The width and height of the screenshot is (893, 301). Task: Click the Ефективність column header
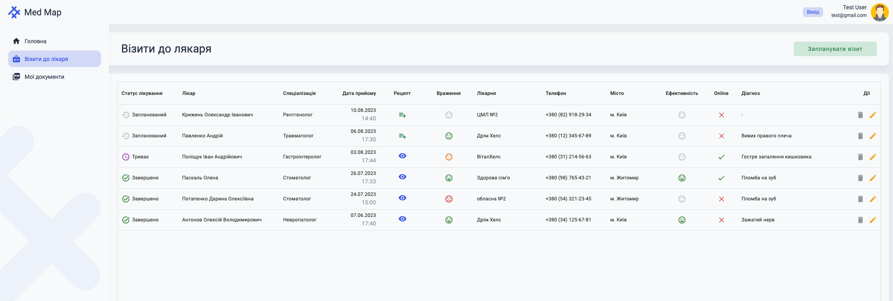(x=682, y=93)
